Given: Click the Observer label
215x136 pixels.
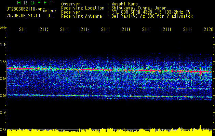Looking at the screenshot, I should tap(71, 4).
